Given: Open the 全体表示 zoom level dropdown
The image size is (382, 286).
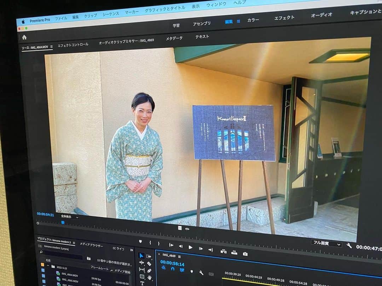Looking at the screenshot, I should 69,217.
